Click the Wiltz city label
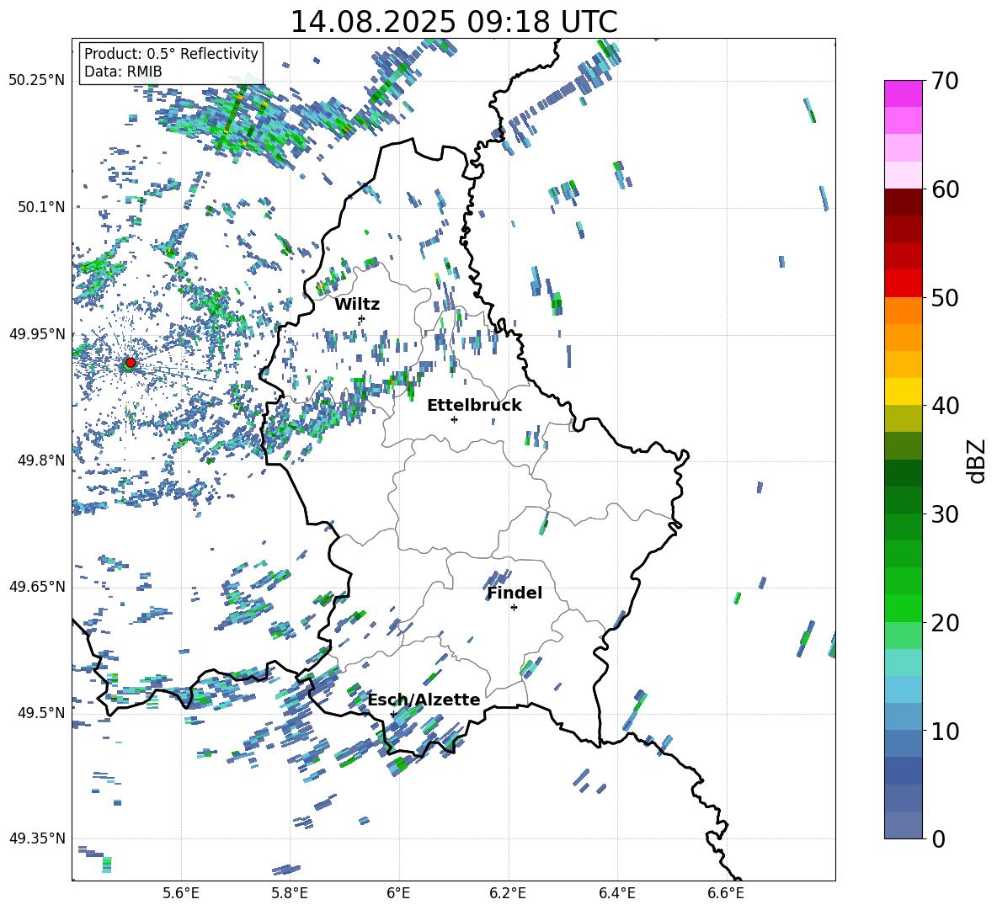The width and height of the screenshot is (997, 910). pyautogui.click(x=357, y=305)
